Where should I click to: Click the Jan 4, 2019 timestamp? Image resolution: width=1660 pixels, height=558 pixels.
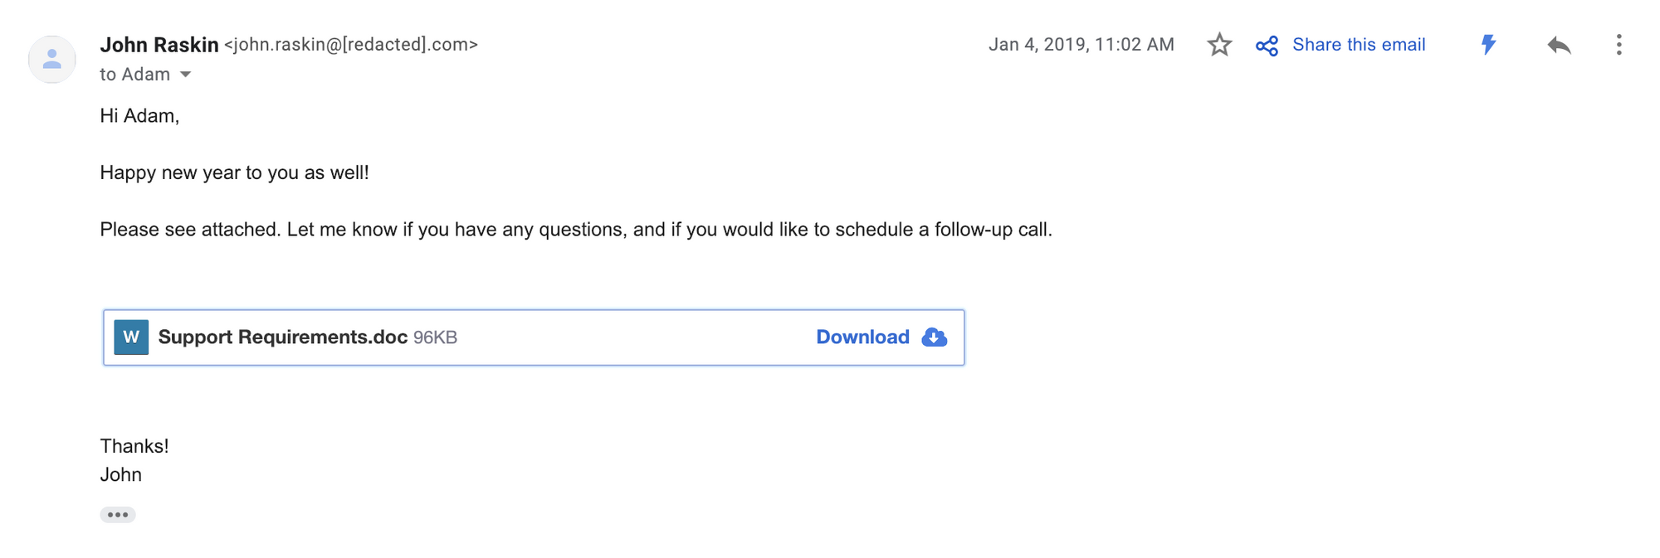(x=1081, y=45)
